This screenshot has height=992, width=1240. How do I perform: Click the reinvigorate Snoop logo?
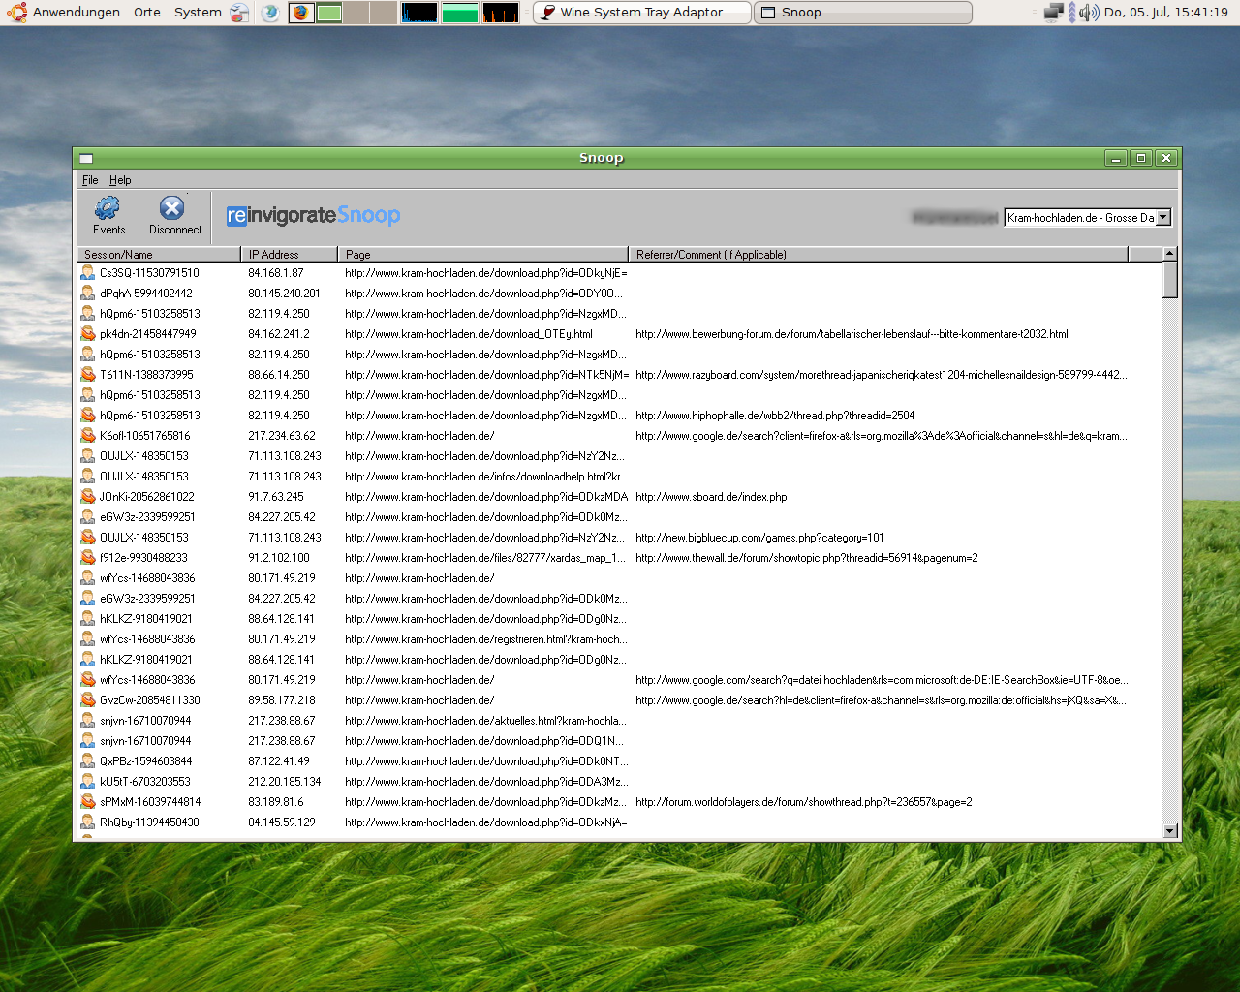point(313,215)
